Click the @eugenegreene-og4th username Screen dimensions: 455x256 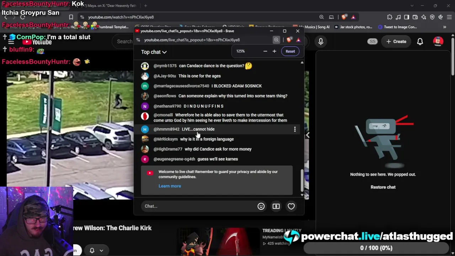[x=174, y=159]
